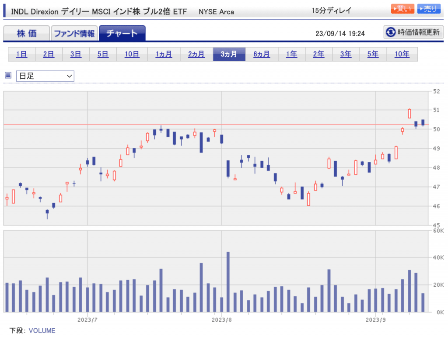448x337 pixels.
Task: Change chart range to 1年
Action: pyautogui.click(x=292, y=54)
